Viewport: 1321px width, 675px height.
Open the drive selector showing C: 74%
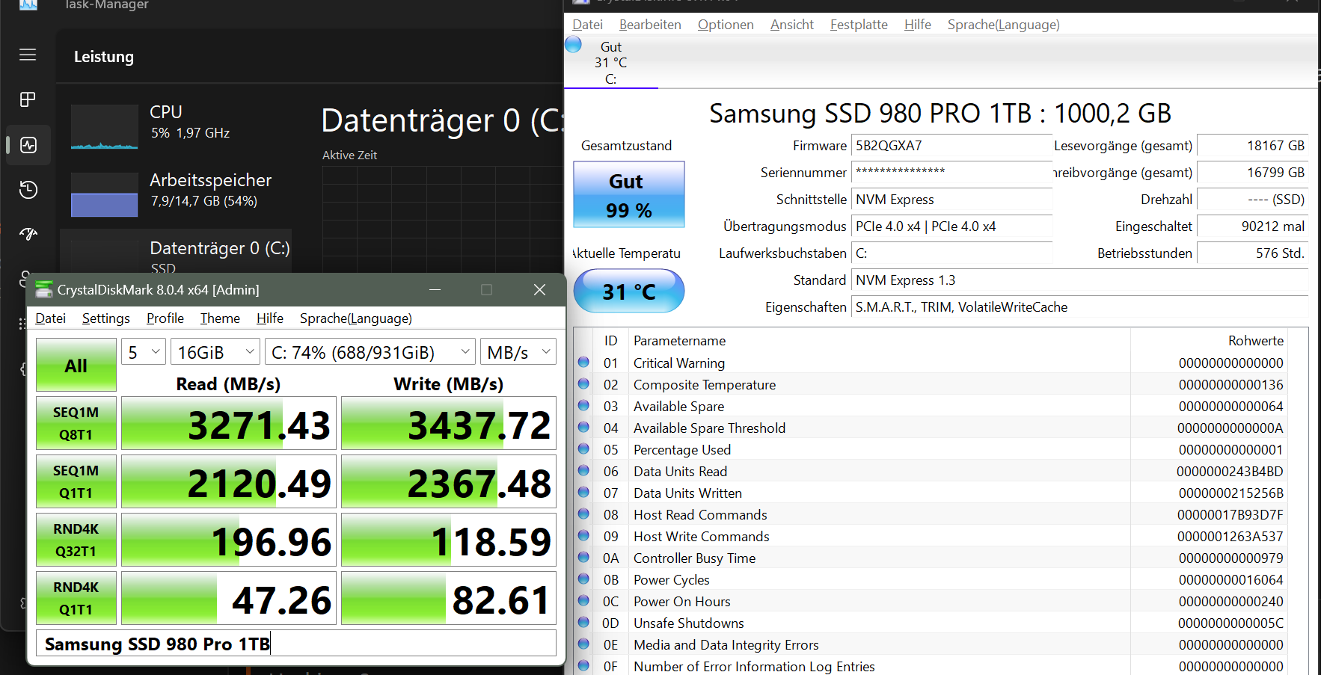[x=370, y=352]
